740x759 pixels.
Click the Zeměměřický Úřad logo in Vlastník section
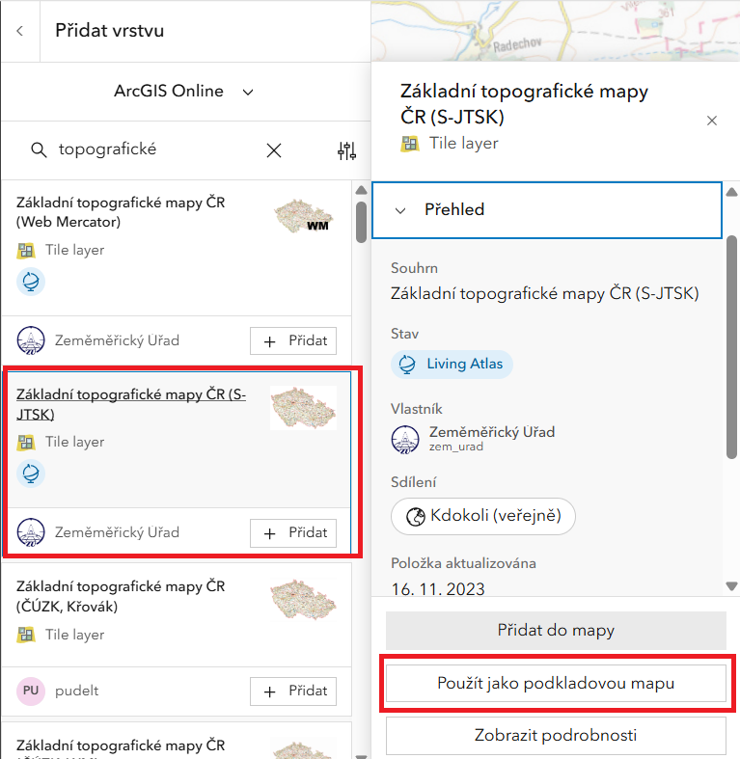click(x=405, y=439)
